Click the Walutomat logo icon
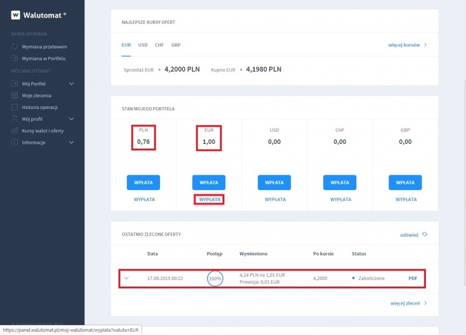The height and width of the screenshot is (335, 466). (15, 15)
